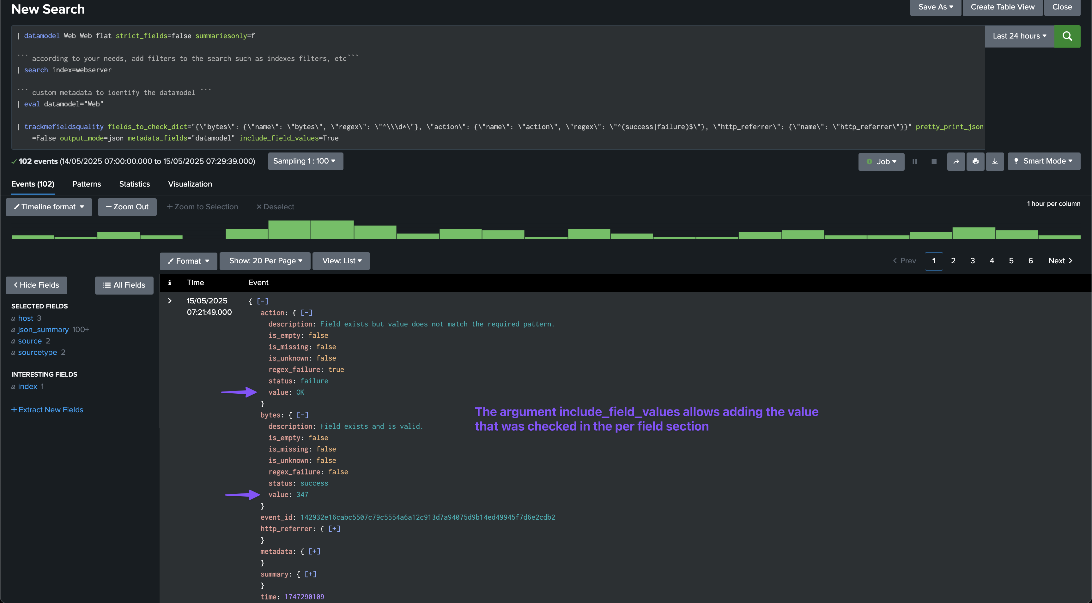Run search with the magnifying glass button
Screen dimensions: 1092x603
[1067, 36]
